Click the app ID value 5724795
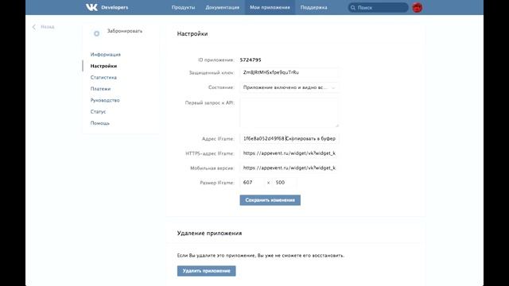Screen dimensions: 509x286 251,60
